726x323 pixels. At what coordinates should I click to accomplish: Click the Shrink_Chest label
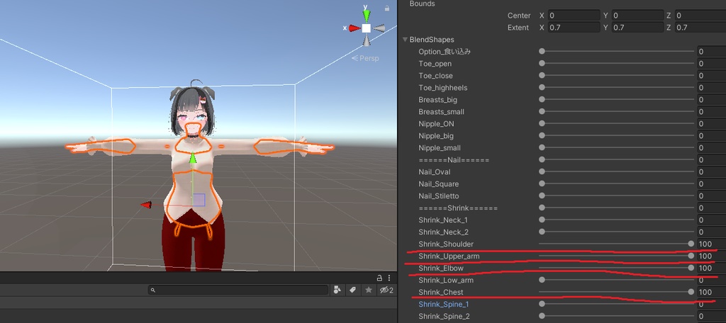pyautogui.click(x=441, y=292)
